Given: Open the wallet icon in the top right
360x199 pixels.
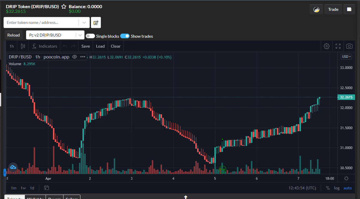Looking at the screenshot, I should [x=349, y=9].
